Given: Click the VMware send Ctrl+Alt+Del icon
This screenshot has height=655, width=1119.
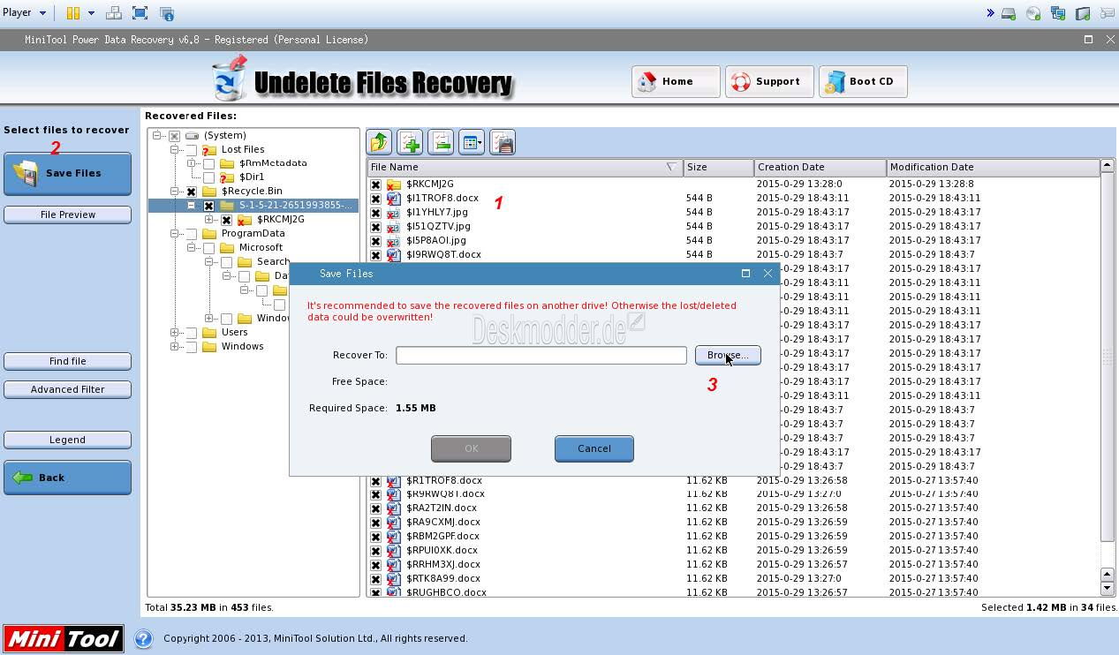Looking at the screenshot, I should click(114, 13).
